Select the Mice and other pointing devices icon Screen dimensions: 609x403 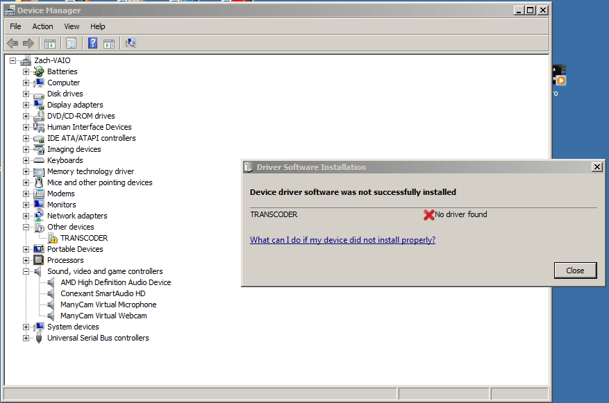click(39, 182)
